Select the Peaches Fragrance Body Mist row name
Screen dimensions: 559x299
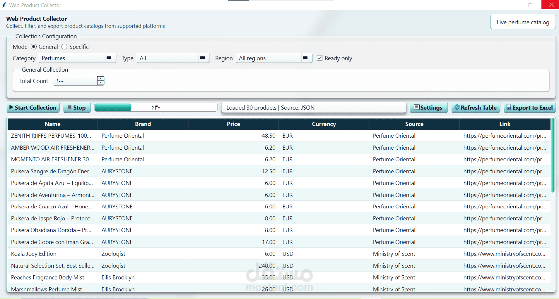48,277
